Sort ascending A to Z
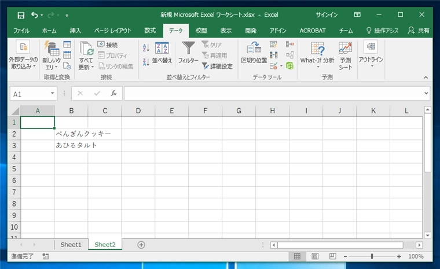The image size is (440, 269). 146,47
